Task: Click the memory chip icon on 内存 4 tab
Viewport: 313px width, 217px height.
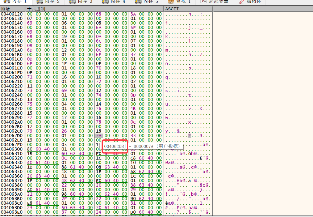Action: pyautogui.click(x=105, y=2)
